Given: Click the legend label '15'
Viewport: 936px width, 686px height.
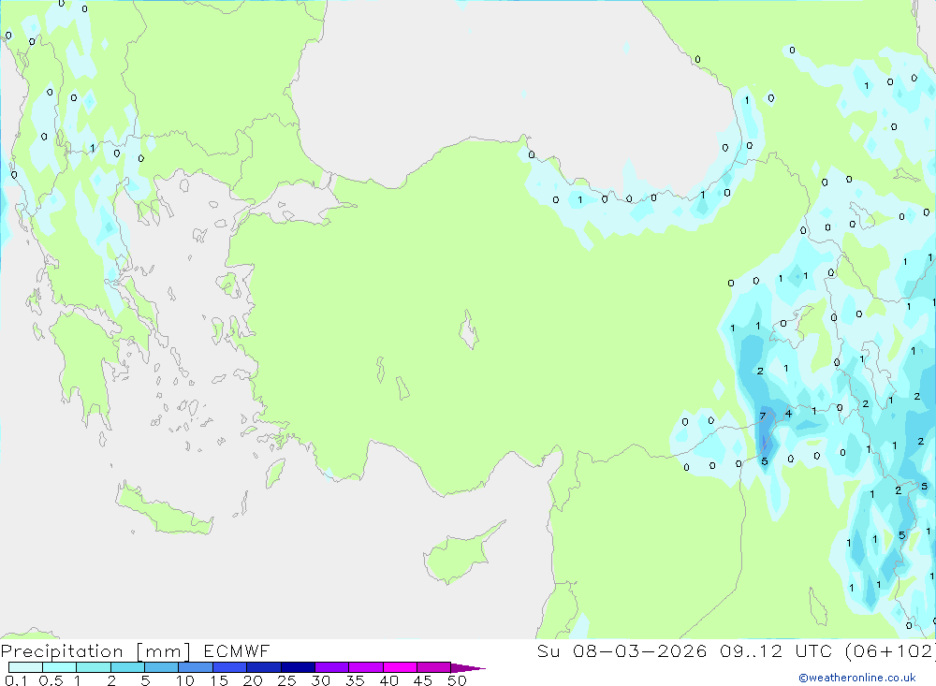Looking at the screenshot, I should tap(218, 680).
